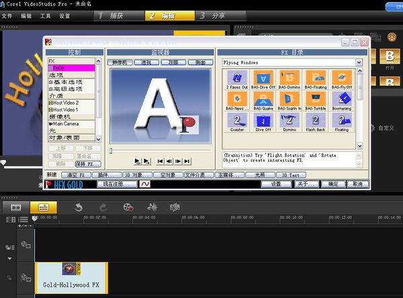Click the 对象/表面 section header
Image resolution: width=403 pixels, height=298 pixels.
[71, 138]
